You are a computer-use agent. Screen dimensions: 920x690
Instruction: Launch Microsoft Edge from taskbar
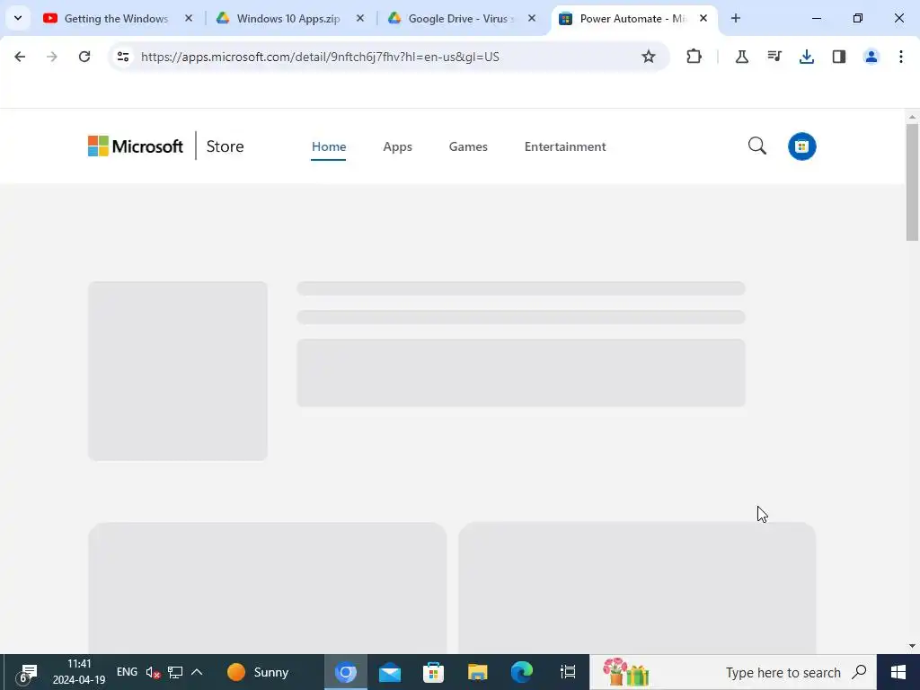(522, 672)
